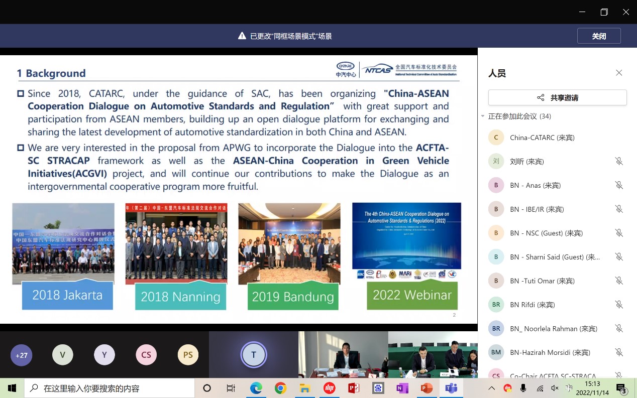Open Microsoft Teams from the taskbar

pyautogui.click(x=451, y=388)
